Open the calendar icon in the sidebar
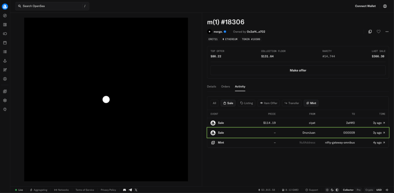Screen dimensions: 394x193 (x=5, y=43)
